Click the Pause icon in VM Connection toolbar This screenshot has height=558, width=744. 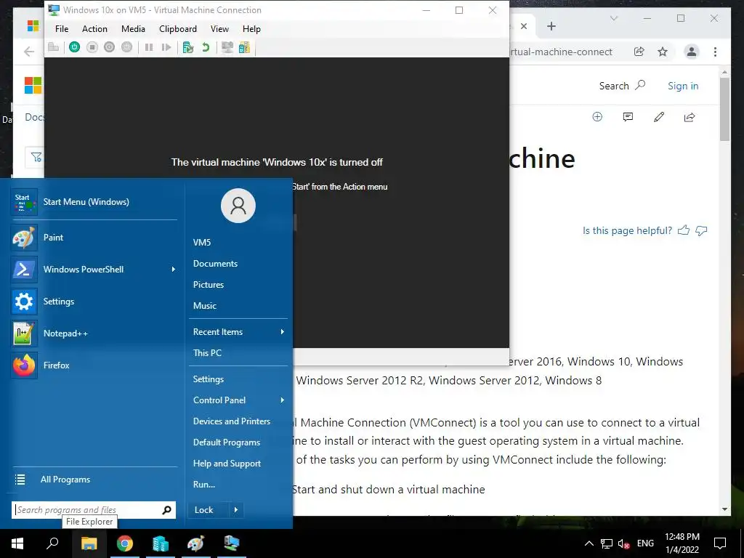click(x=149, y=47)
